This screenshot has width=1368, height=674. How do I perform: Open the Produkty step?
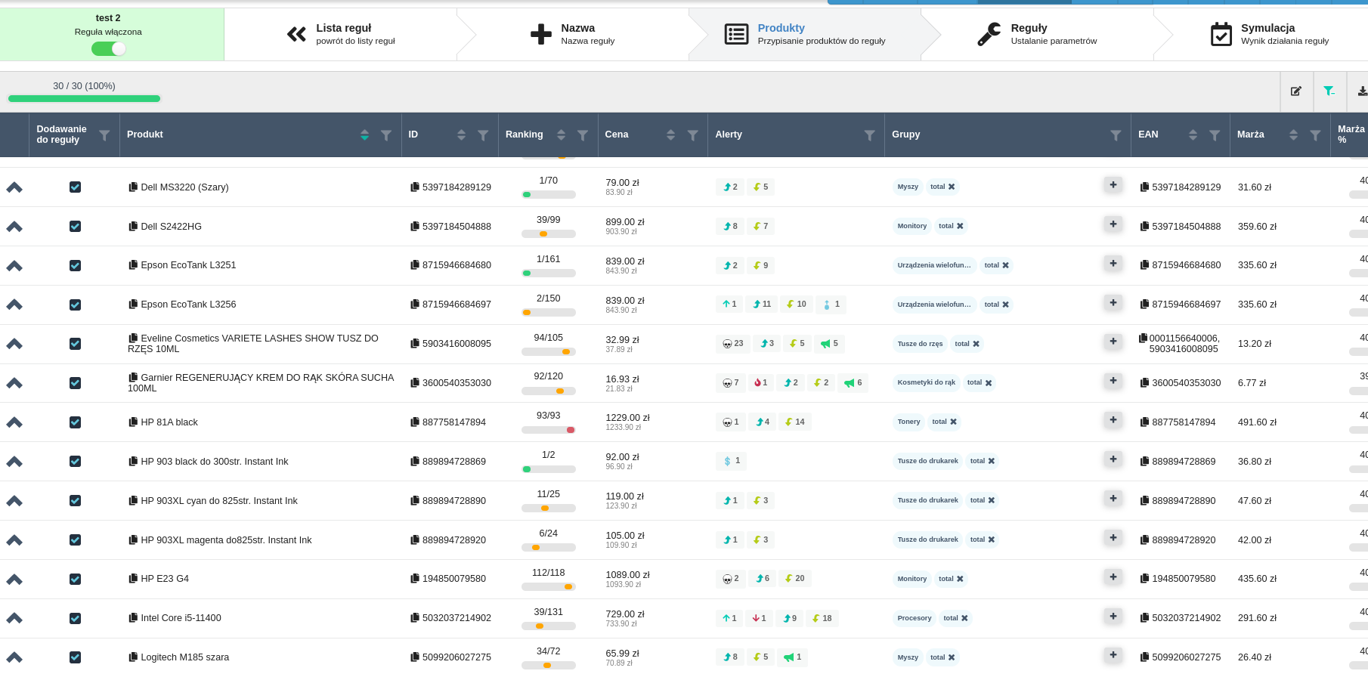(x=805, y=34)
